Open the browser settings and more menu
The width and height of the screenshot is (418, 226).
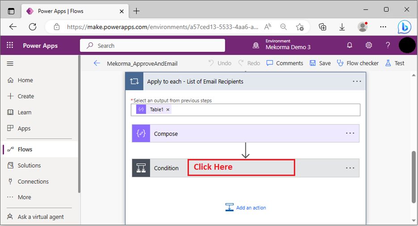point(383,27)
